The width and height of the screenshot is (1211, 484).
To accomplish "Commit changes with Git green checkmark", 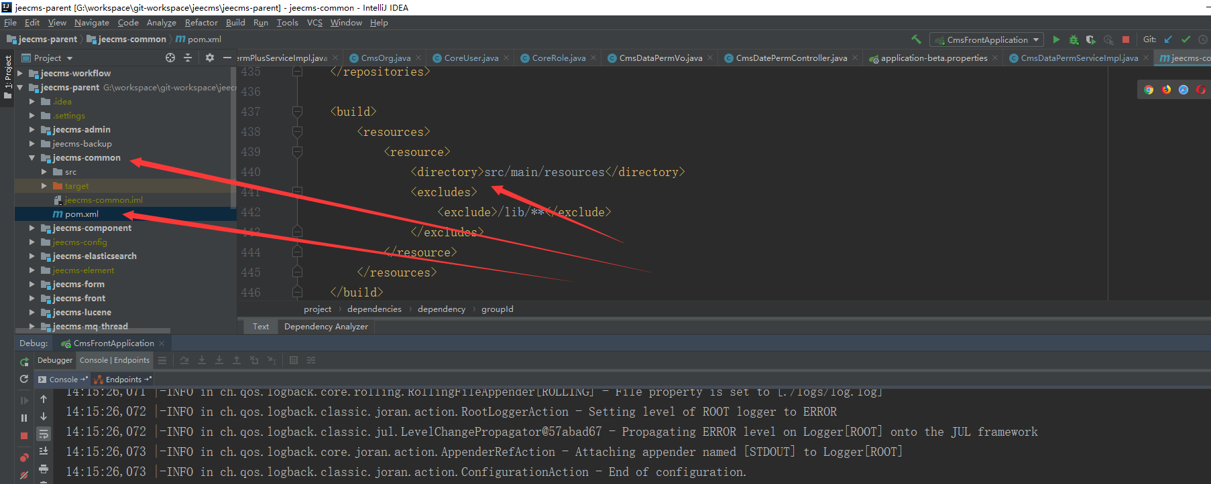I will click(1186, 39).
